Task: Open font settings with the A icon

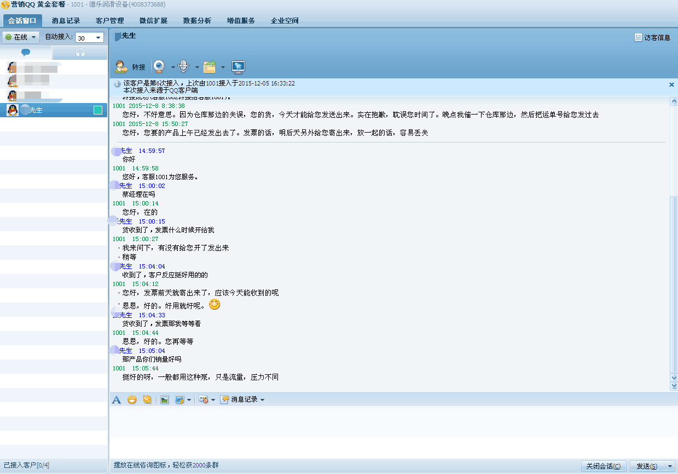Action: point(117,400)
